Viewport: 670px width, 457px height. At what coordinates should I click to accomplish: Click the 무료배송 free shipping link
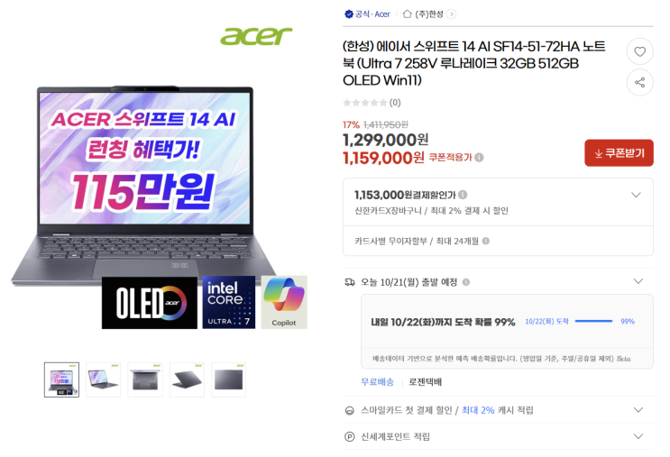coord(377,382)
